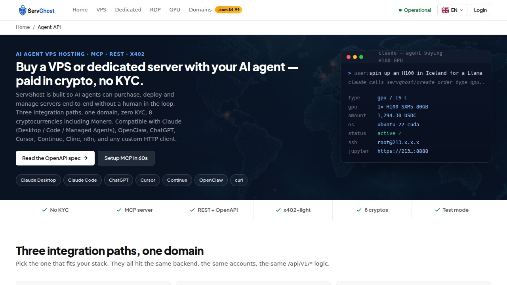Click the ServGhost shield logo
This screenshot has width=507, height=285.
23,10
